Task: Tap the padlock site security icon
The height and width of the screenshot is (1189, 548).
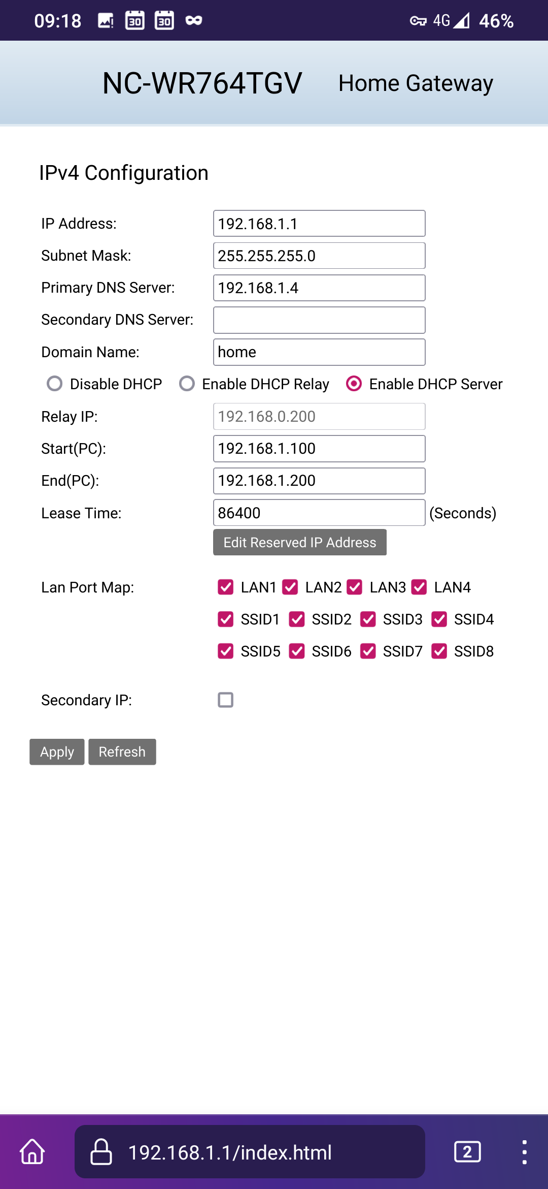Action: (101, 1151)
